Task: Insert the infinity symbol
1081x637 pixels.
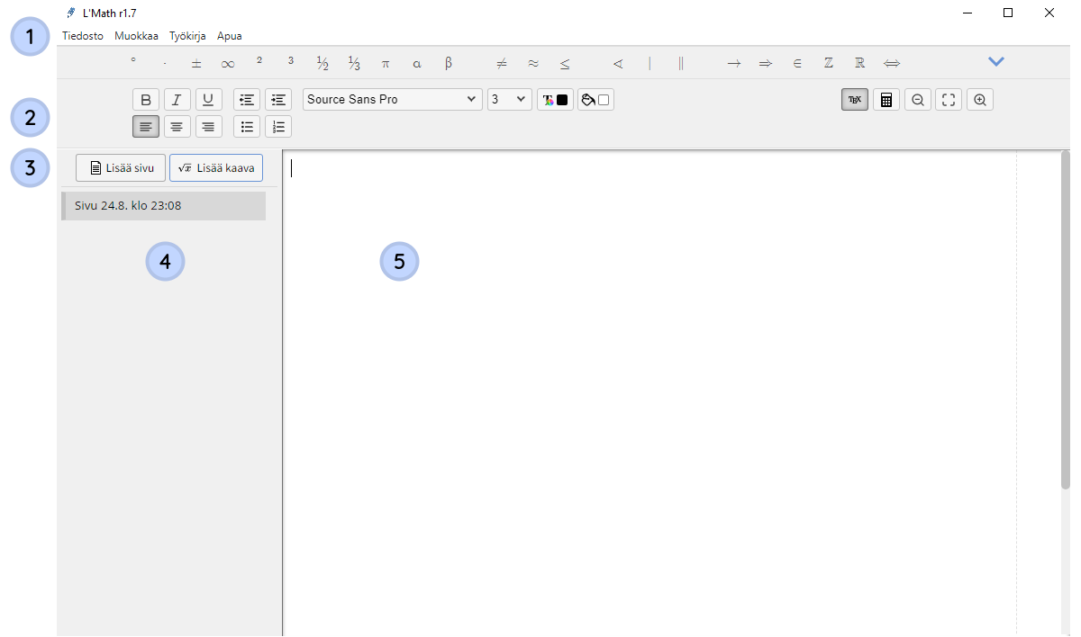Action: 228,63
